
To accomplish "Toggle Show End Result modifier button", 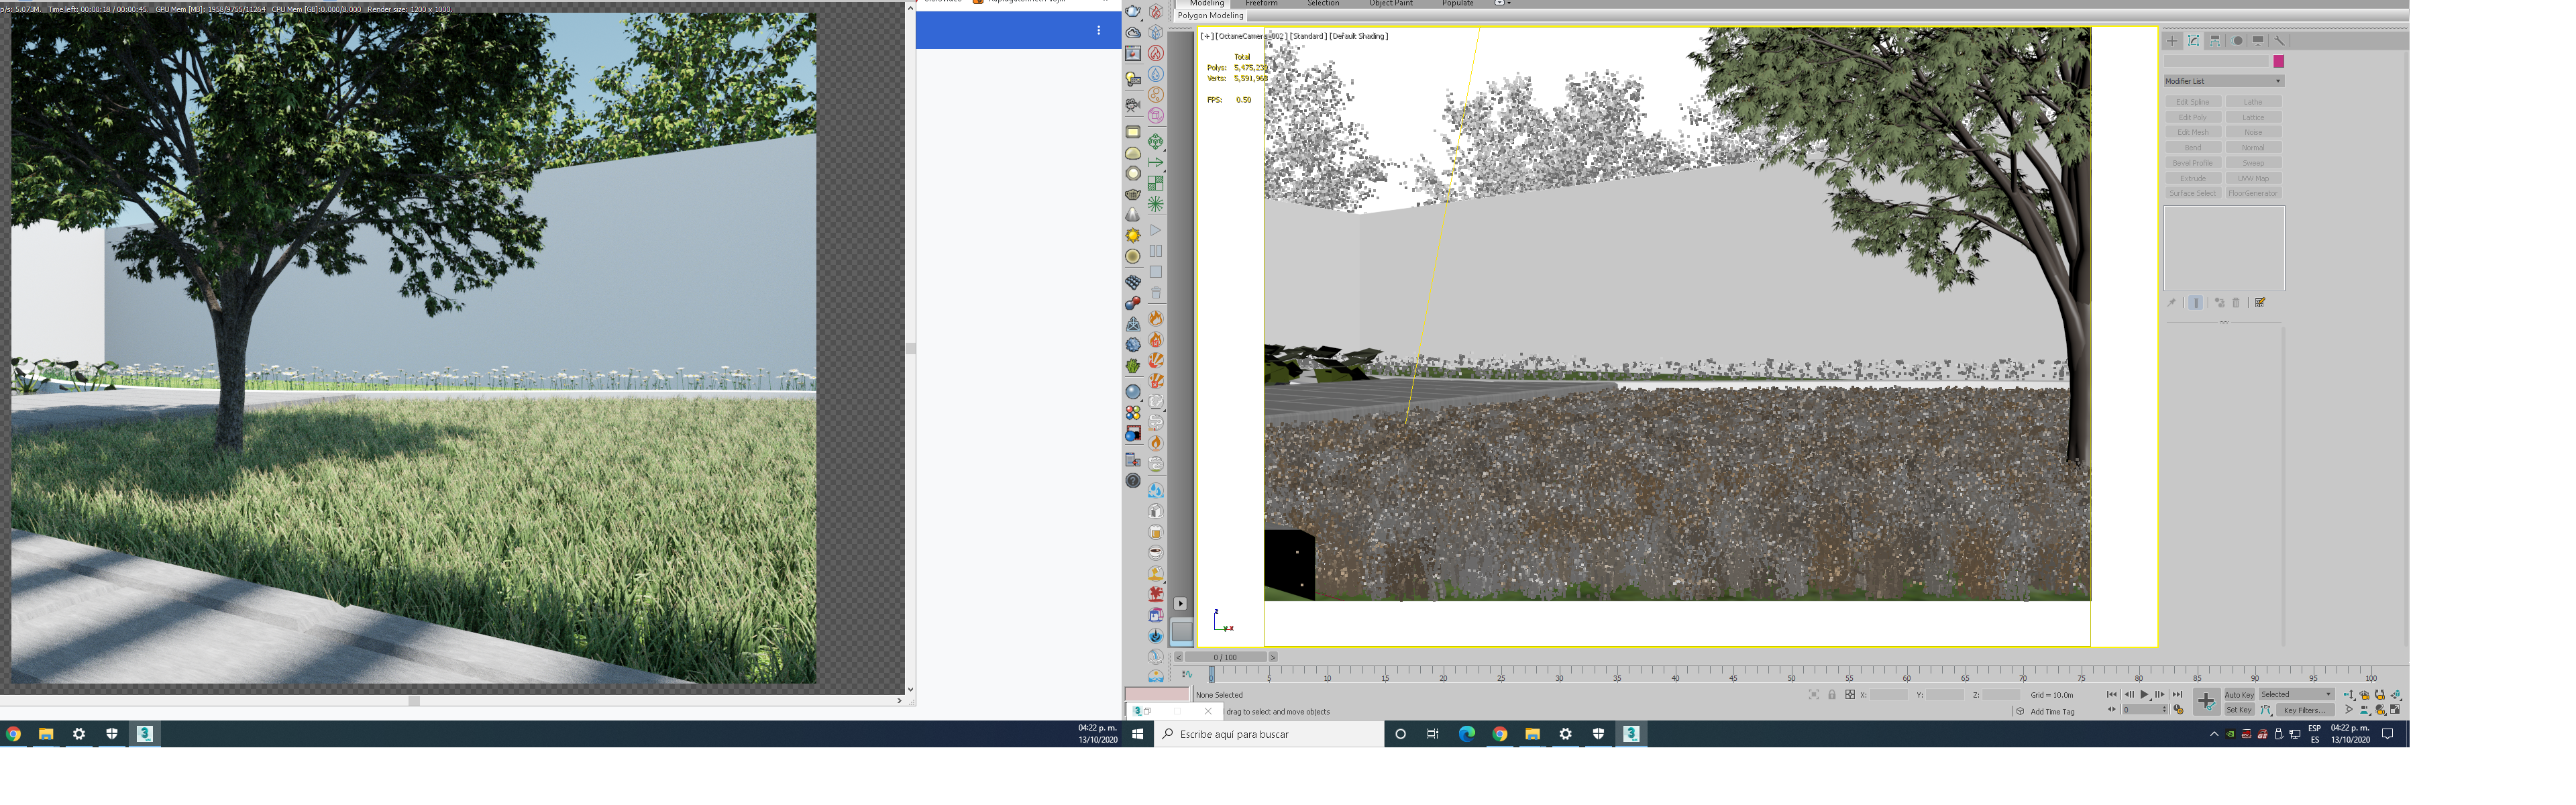I will click(x=2195, y=303).
